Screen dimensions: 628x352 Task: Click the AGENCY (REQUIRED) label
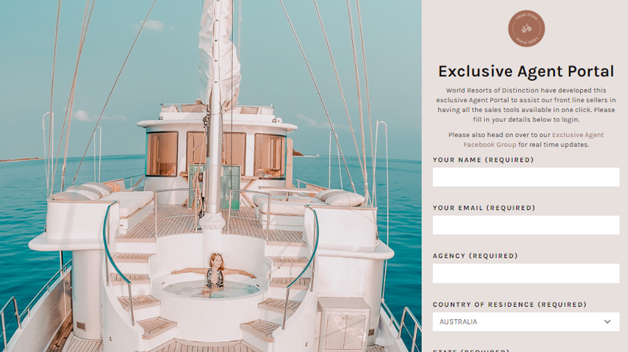pos(475,256)
